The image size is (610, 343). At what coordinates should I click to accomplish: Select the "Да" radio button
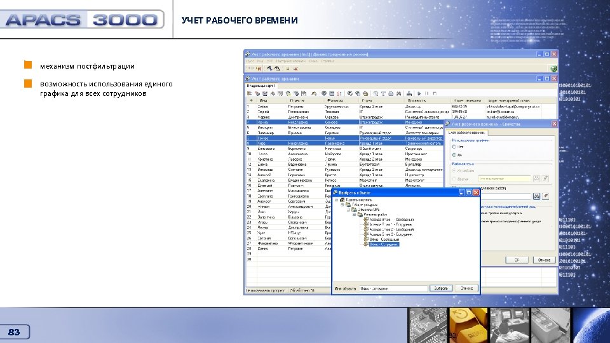tap(454, 155)
